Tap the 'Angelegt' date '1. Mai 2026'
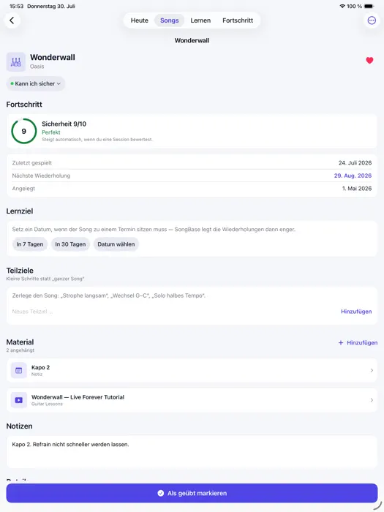The image size is (384, 512). (357, 189)
